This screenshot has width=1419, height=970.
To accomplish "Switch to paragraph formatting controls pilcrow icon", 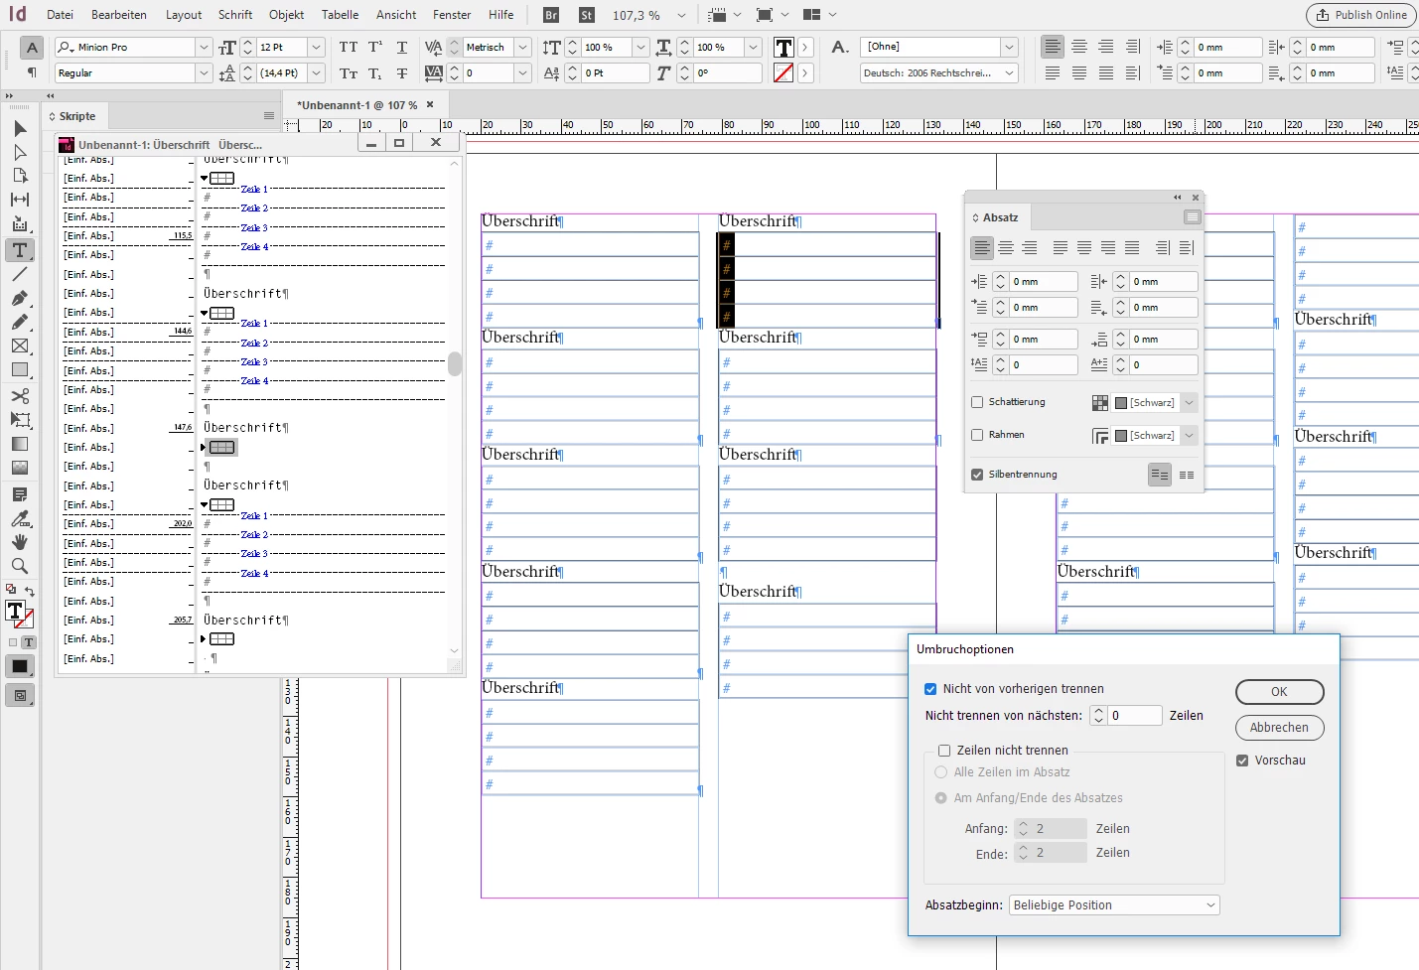I will tap(32, 72).
